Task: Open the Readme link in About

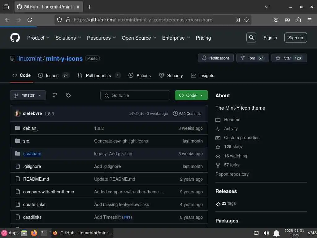Action: (x=232, y=120)
